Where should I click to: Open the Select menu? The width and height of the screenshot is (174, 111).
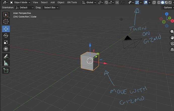tap(44, 3)
